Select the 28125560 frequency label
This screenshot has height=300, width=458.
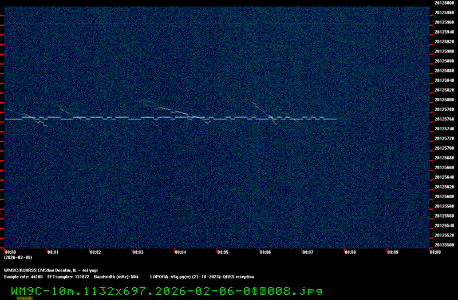(444, 216)
